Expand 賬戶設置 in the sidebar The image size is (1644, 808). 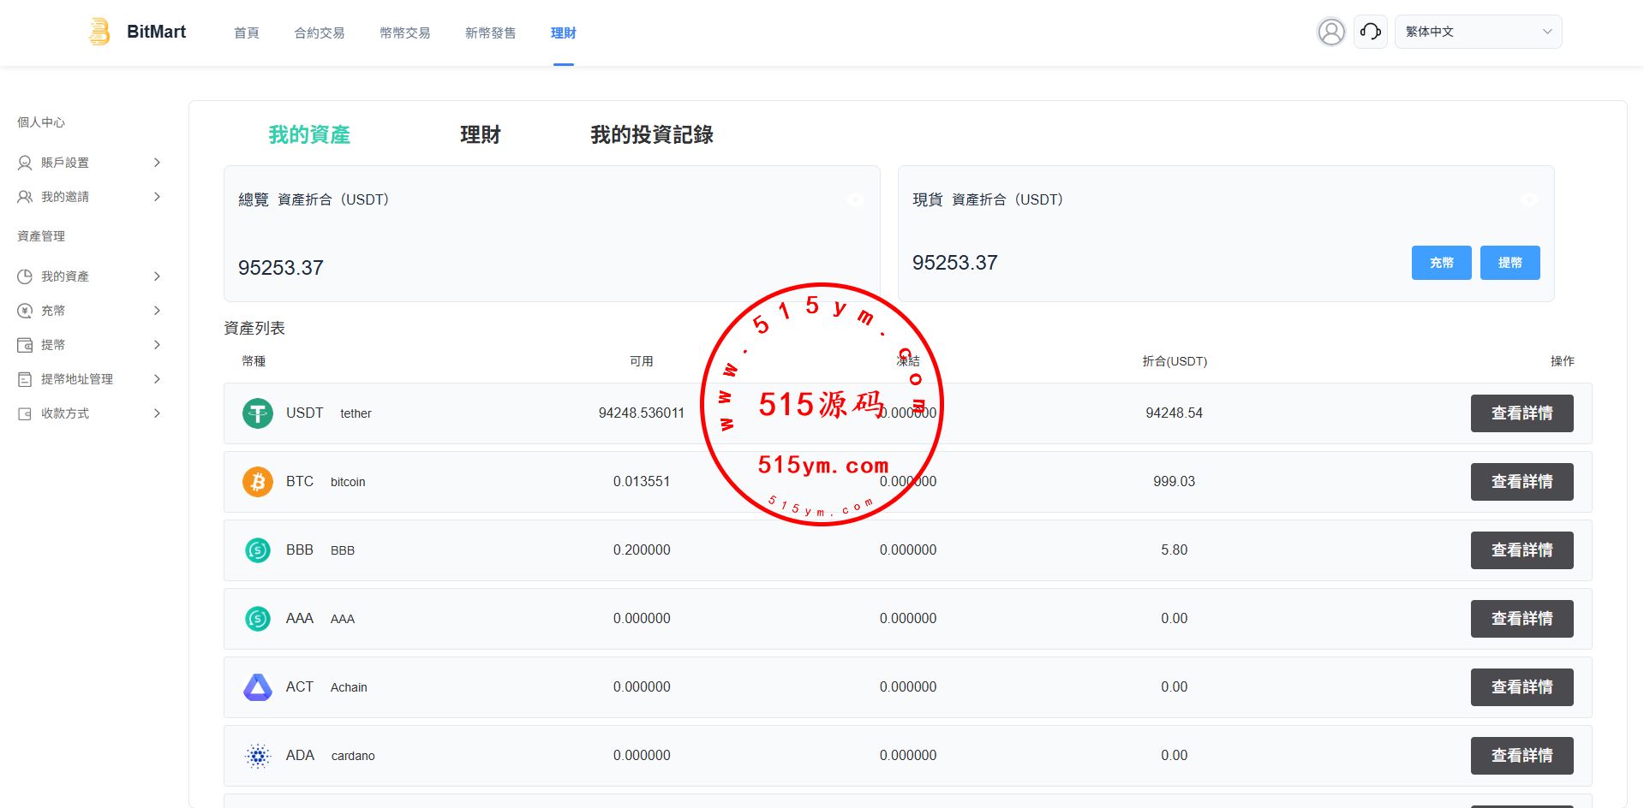(x=89, y=163)
